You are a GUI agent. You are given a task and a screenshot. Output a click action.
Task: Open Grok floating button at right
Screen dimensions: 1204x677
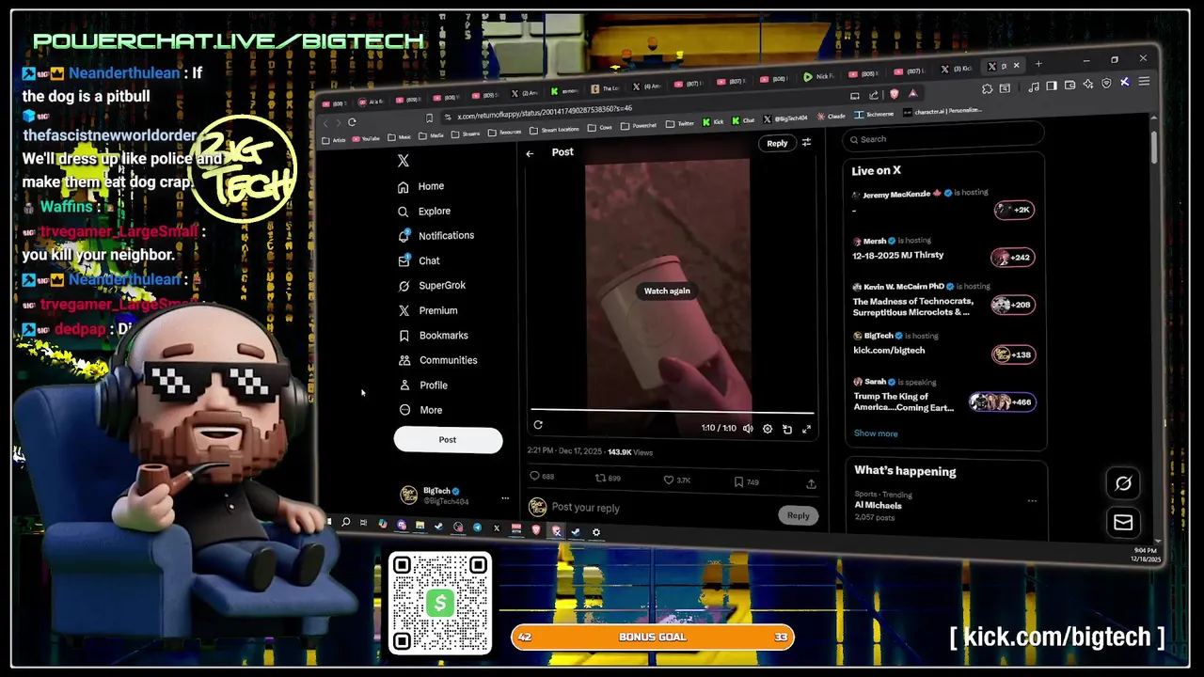1123,483
